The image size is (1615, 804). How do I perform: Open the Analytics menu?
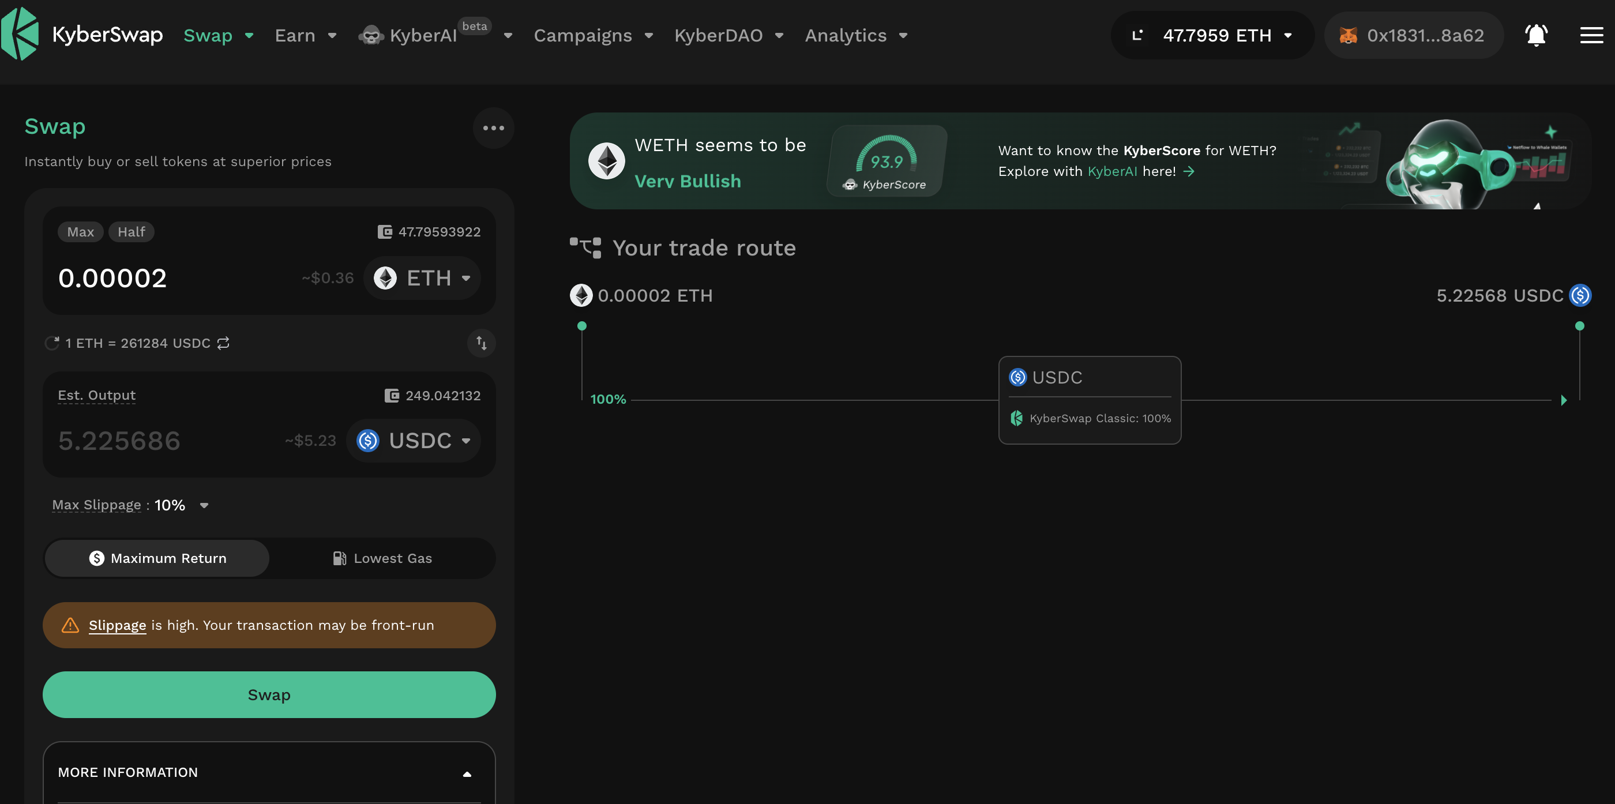point(856,35)
